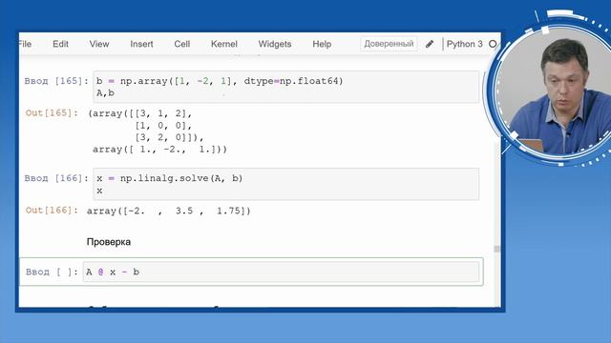Click the output array([-2., 3.5, 1.75])
Image resolution: width=611 pixels, height=343 pixels.
[x=169, y=211]
